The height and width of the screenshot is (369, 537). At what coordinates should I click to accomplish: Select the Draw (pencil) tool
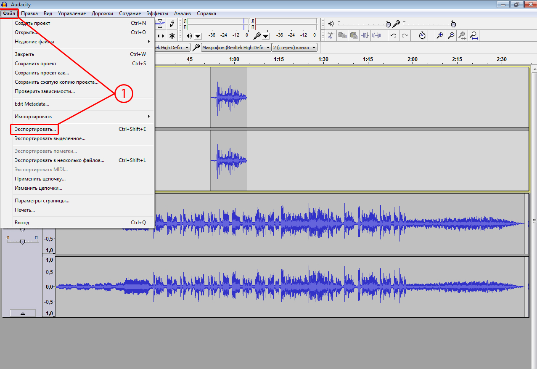point(172,23)
